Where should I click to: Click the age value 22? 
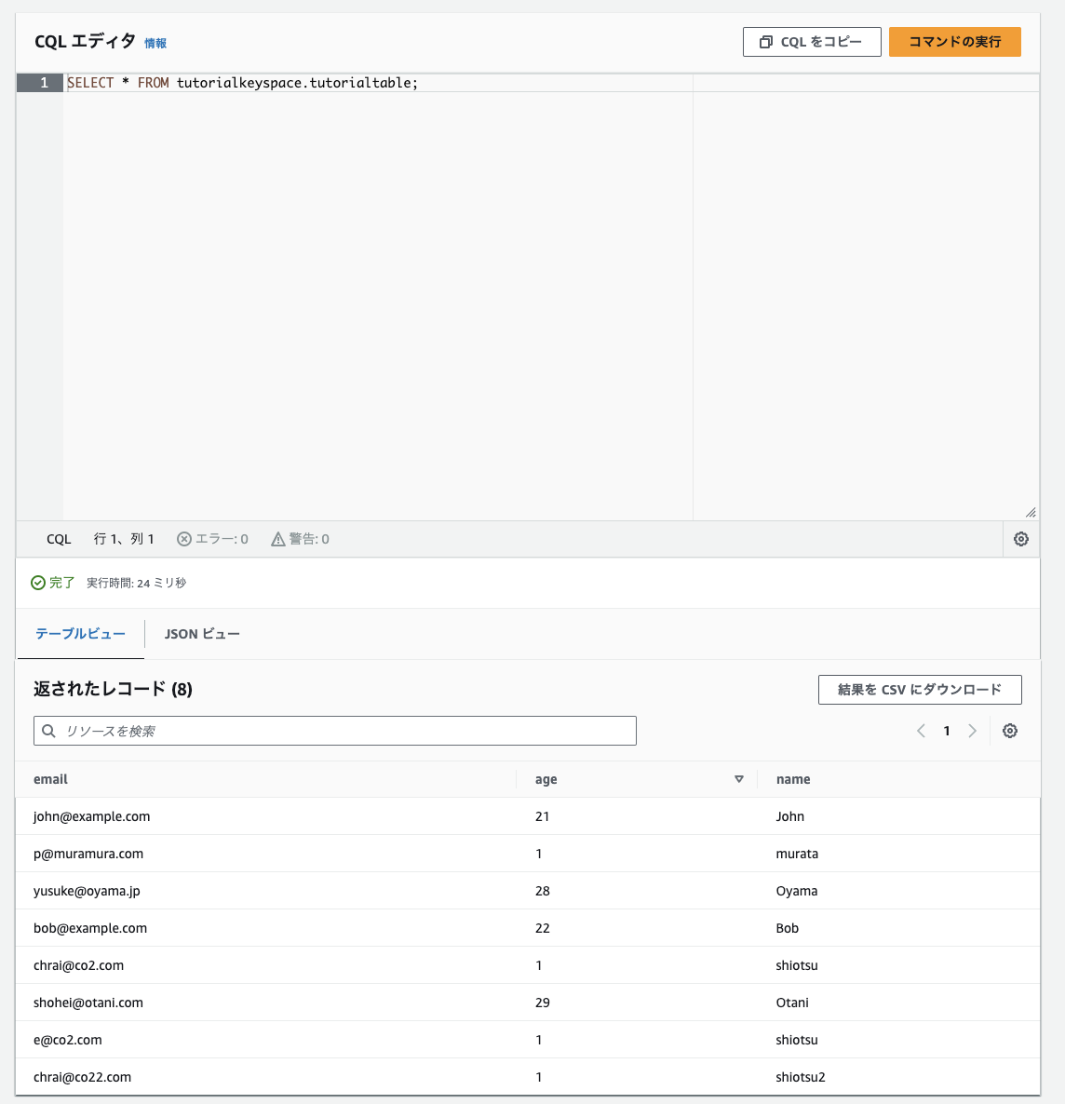(543, 929)
